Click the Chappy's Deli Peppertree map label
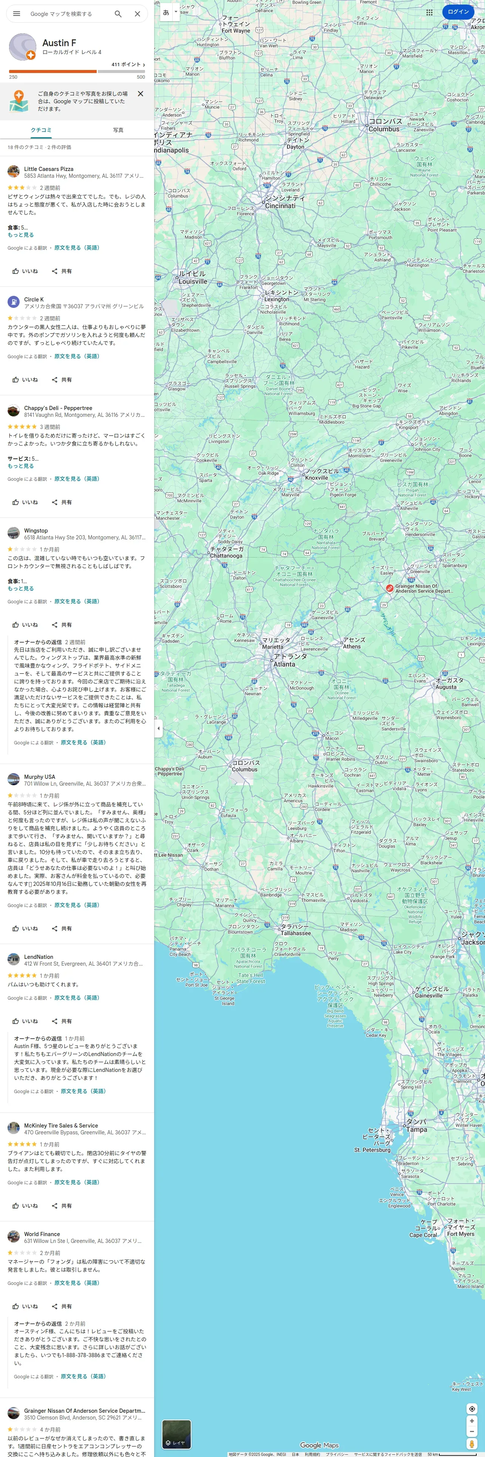This screenshot has height=1457, width=485. point(169,771)
